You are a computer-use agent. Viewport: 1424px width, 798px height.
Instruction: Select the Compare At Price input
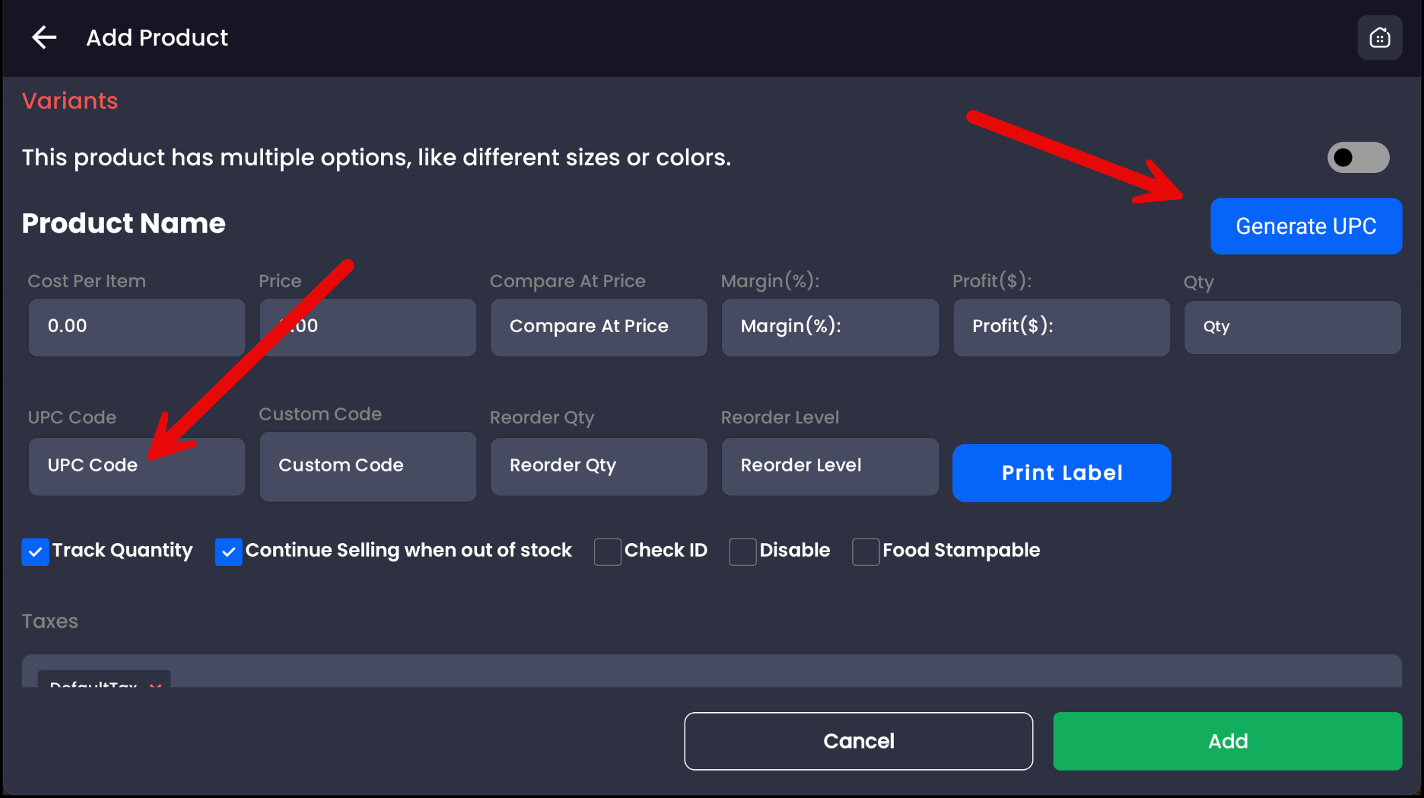(599, 327)
